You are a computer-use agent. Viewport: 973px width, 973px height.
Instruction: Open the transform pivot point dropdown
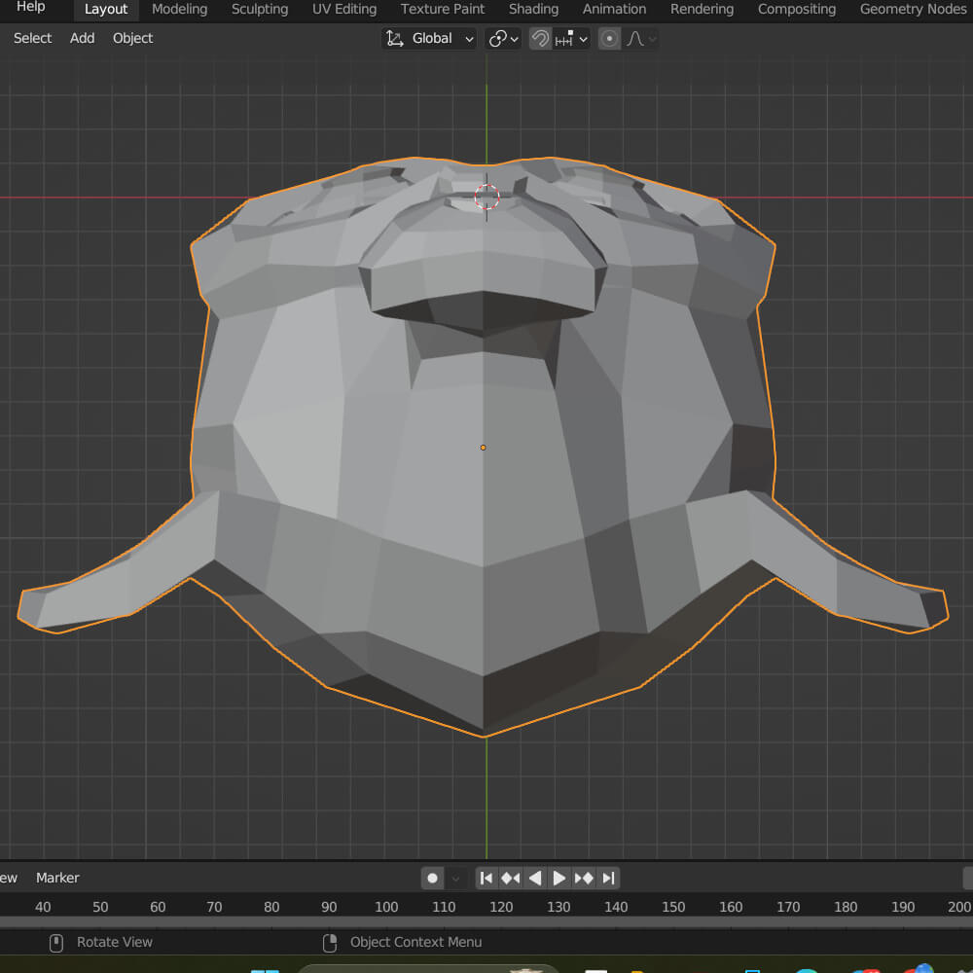click(x=503, y=39)
